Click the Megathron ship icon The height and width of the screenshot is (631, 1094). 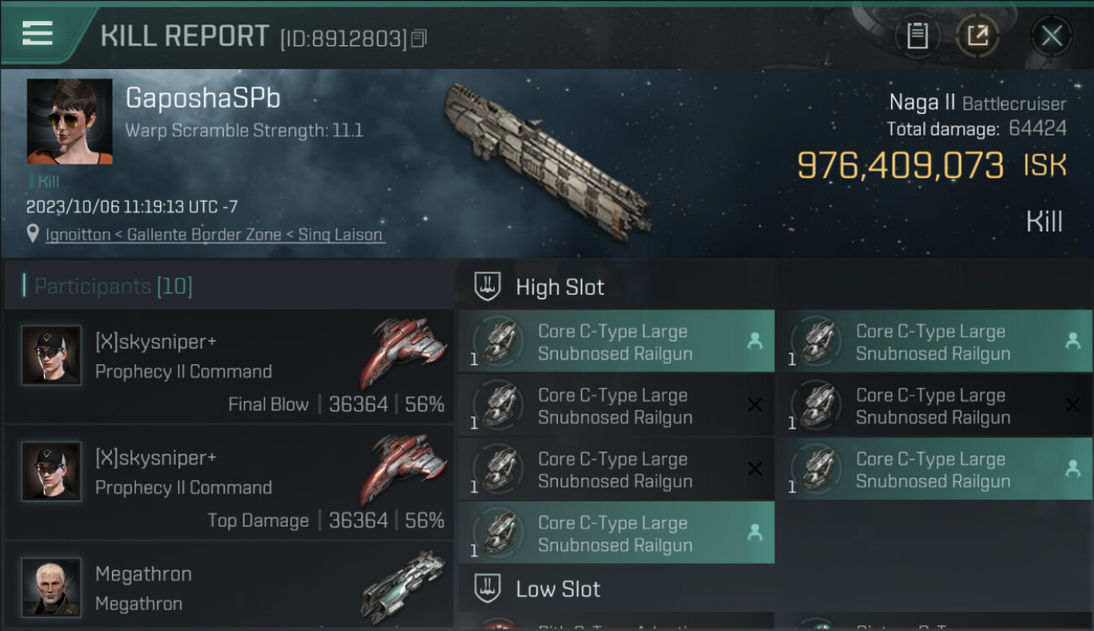[403, 586]
